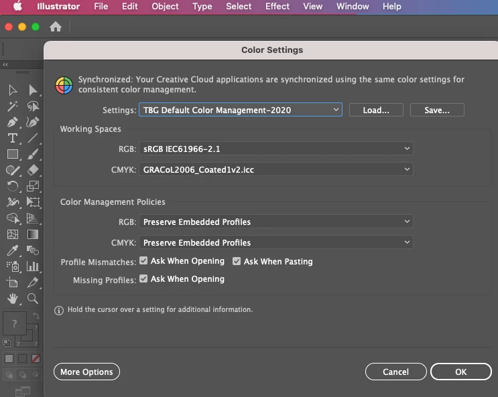Open the Edit menu

click(x=129, y=6)
